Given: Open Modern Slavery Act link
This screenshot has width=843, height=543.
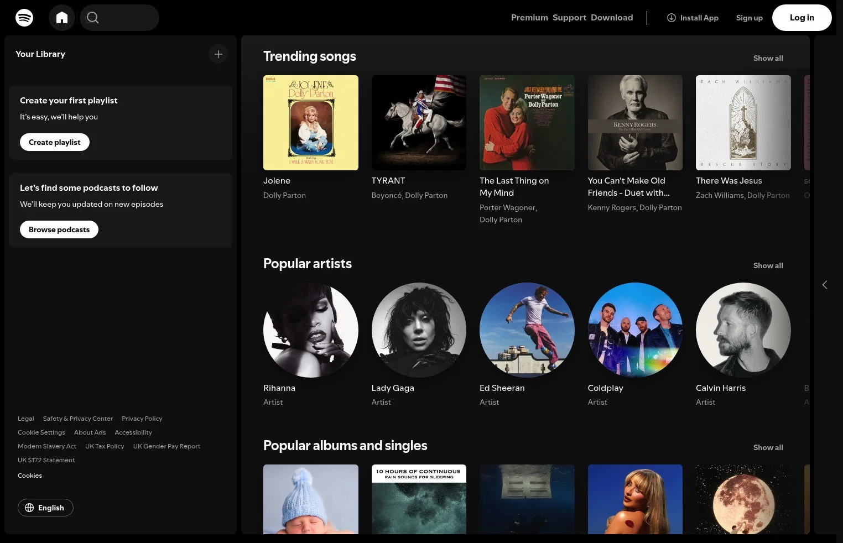Looking at the screenshot, I should pos(47,446).
